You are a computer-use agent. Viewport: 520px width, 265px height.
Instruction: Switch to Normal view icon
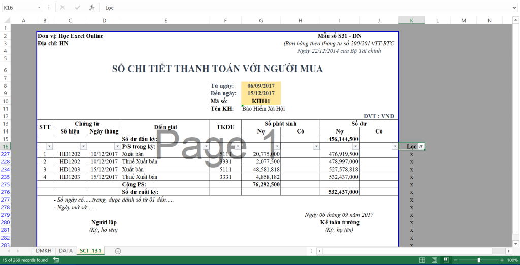(422, 260)
